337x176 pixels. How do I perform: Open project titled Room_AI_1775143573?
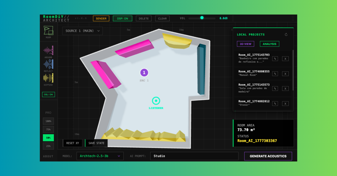[x=254, y=85]
